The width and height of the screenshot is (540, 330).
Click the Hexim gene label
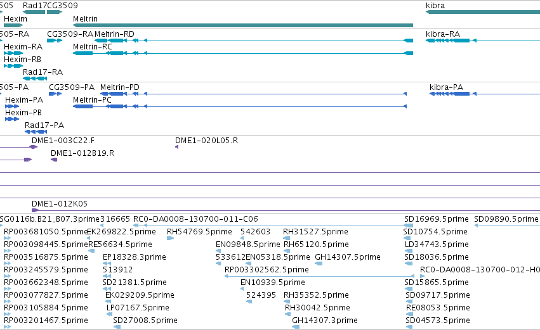(15, 19)
